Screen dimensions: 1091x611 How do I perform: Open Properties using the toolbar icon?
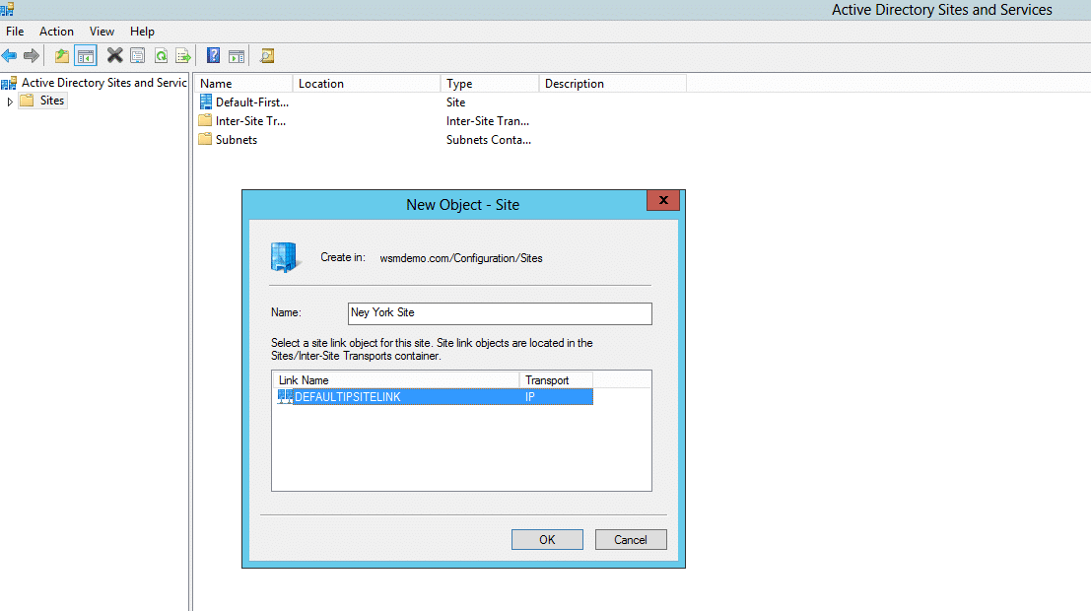[x=137, y=55]
